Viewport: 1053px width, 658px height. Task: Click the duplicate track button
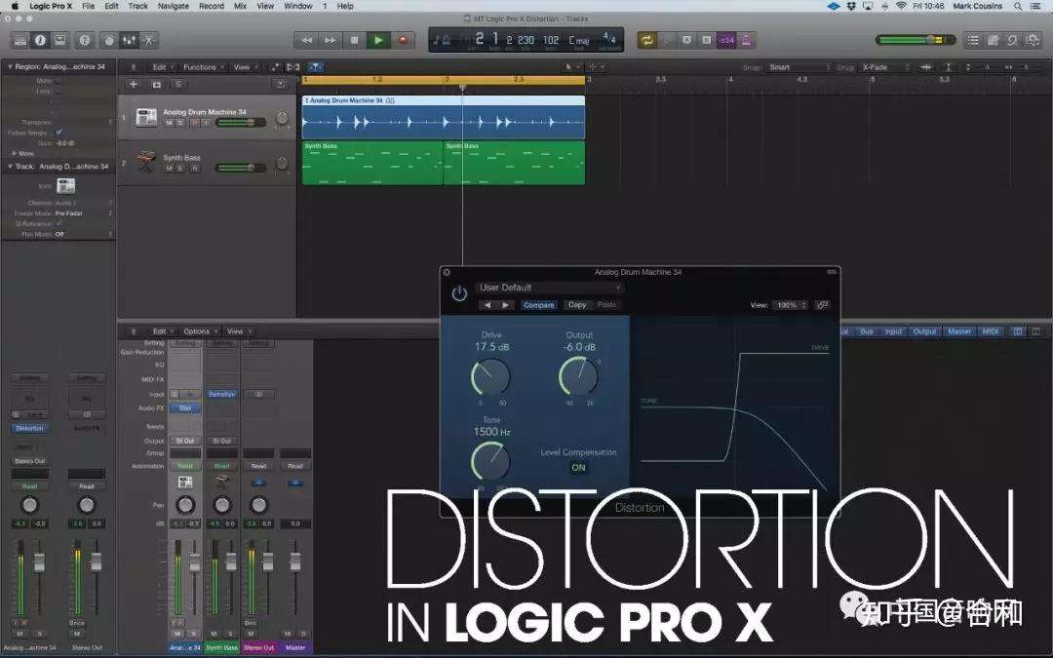[156, 85]
